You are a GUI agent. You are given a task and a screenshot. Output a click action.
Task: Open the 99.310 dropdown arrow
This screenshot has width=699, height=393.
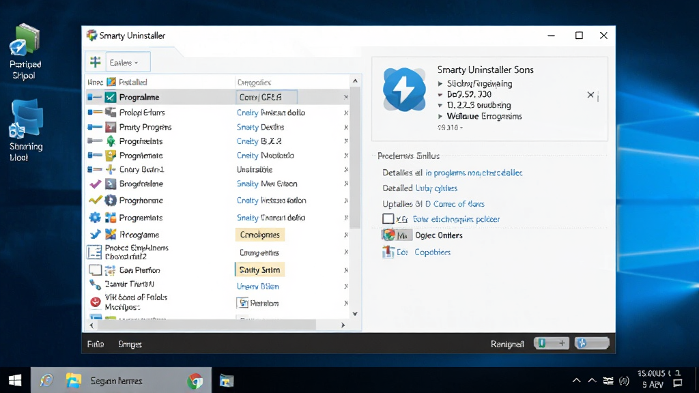coord(461,128)
